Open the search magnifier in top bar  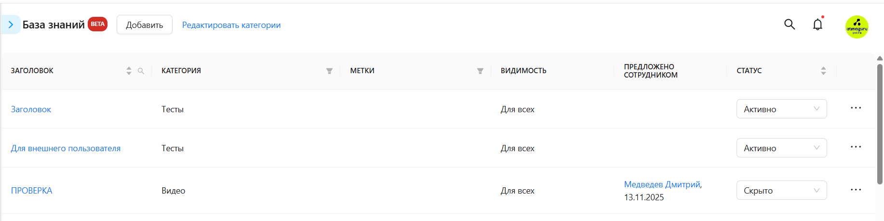[x=790, y=24]
